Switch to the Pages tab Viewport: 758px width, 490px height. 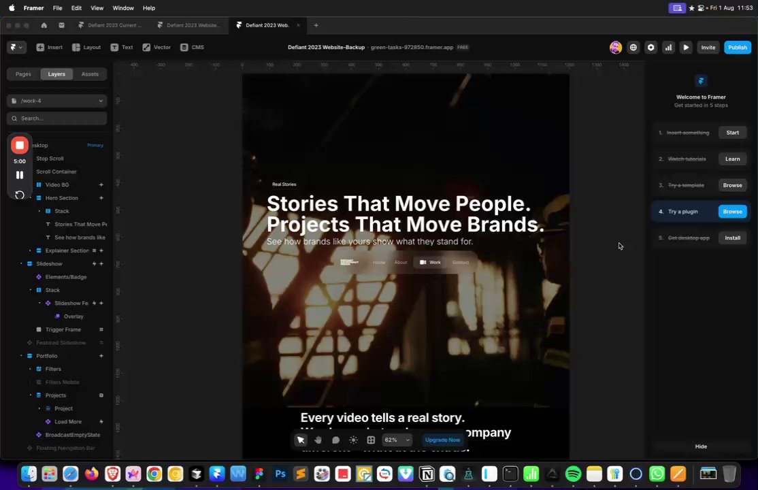pyautogui.click(x=23, y=74)
